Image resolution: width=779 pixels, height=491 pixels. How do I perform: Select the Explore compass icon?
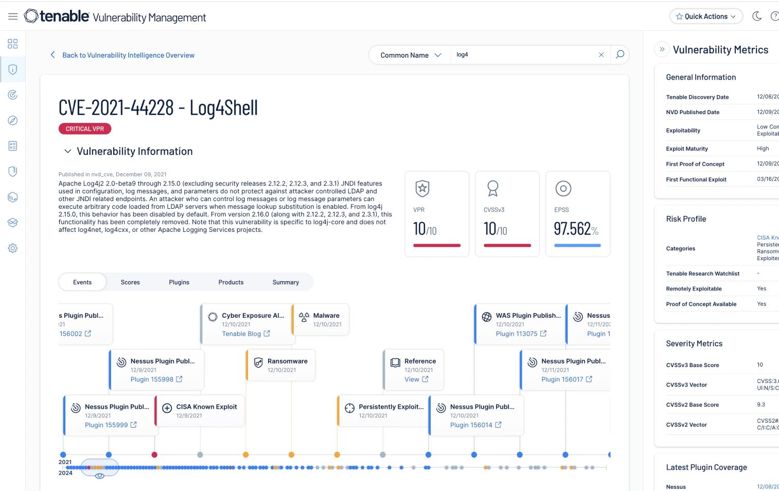click(x=13, y=120)
